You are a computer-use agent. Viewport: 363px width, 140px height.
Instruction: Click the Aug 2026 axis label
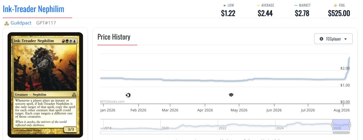point(342,110)
